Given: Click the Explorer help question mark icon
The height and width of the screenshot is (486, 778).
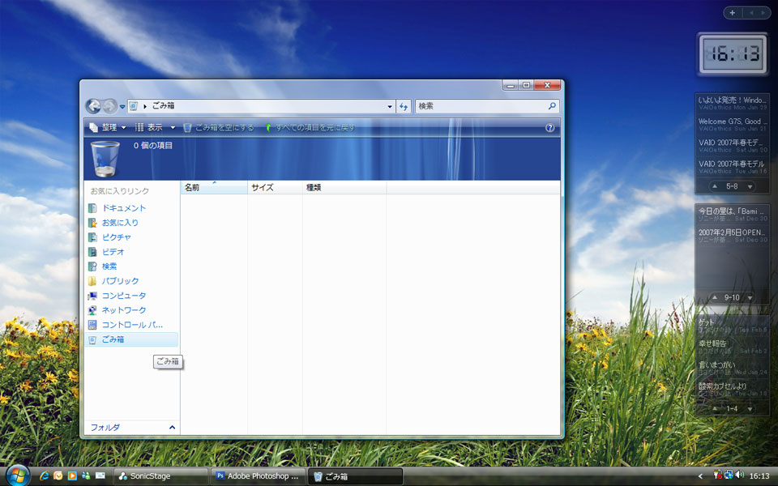Looking at the screenshot, I should (x=550, y=128).
